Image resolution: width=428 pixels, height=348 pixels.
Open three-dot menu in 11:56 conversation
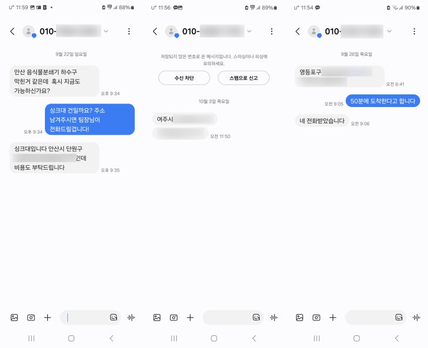[271, 31]
